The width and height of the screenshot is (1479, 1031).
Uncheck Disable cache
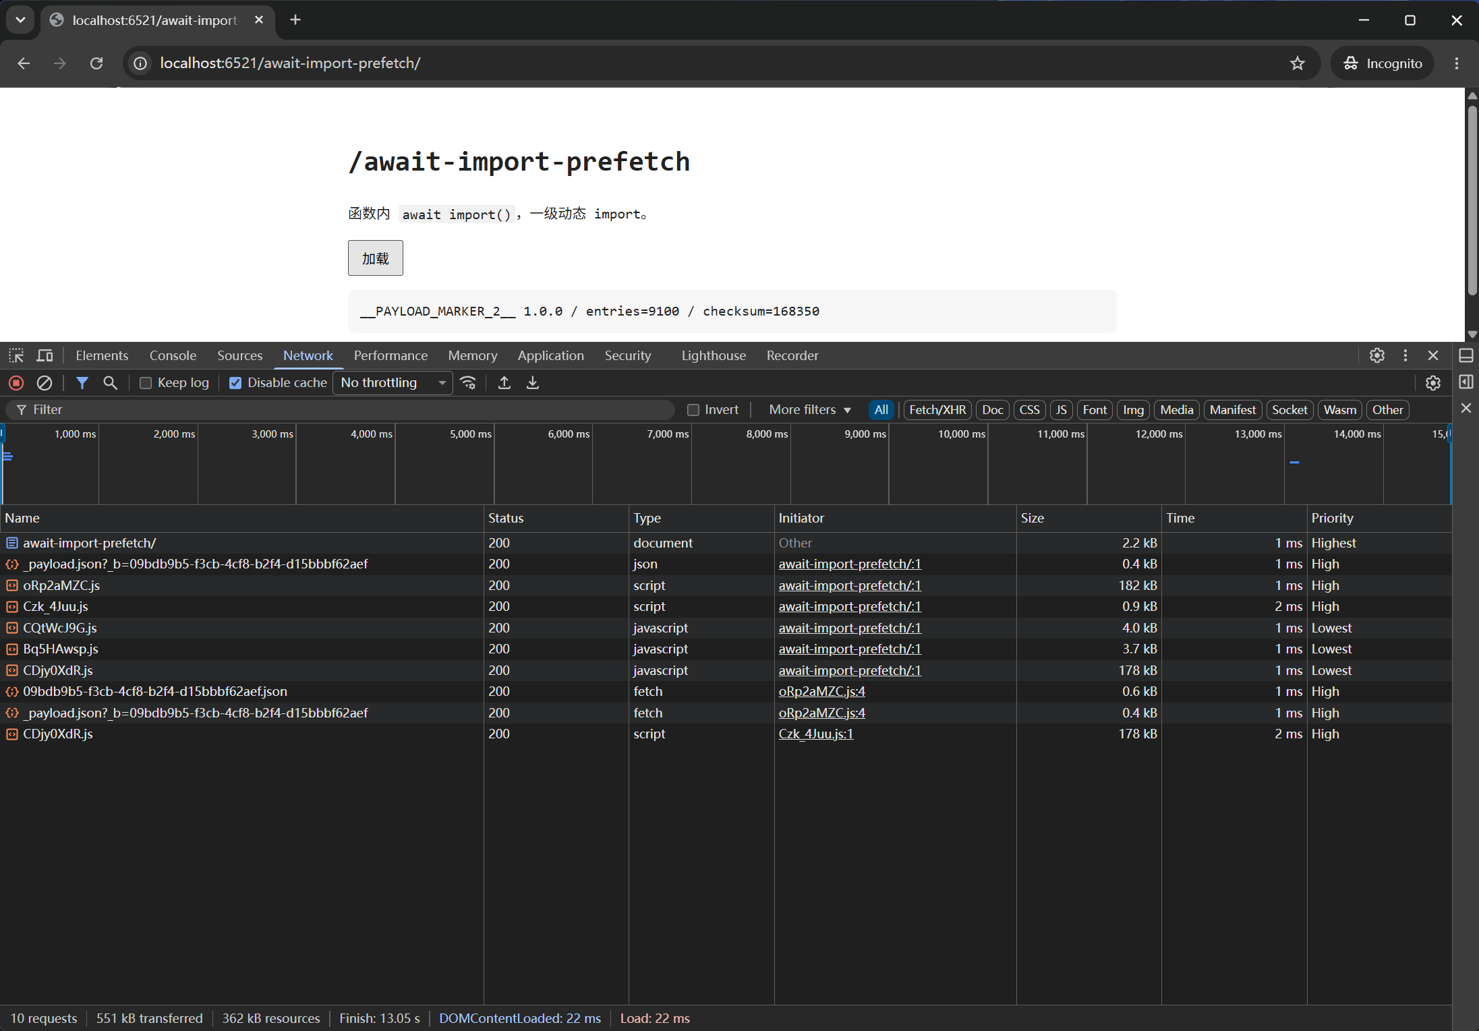pyautogui.click(x=235, y=383)
